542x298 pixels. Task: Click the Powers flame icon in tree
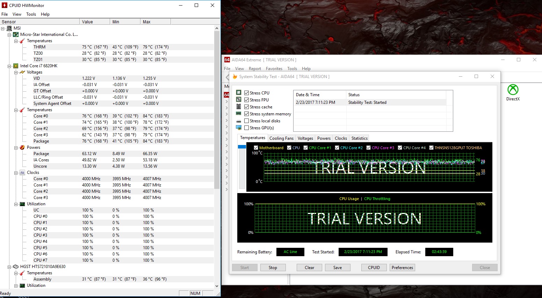coord(22,147)
